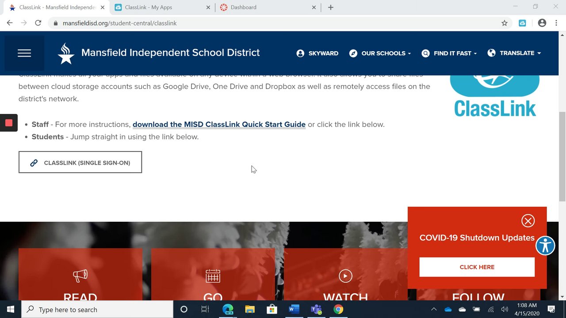Open Task View on the taskbar
This screenshot has width=566, height=318.
pyautogui.click(x=205, y=310)
